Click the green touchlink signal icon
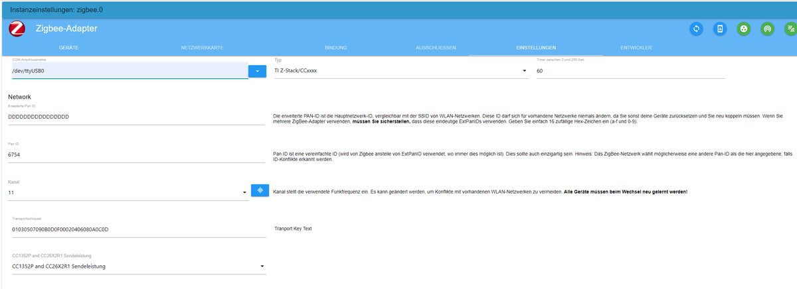797x289 pixels. (790, 29)
